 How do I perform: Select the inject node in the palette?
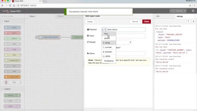[x=12, y=27]
